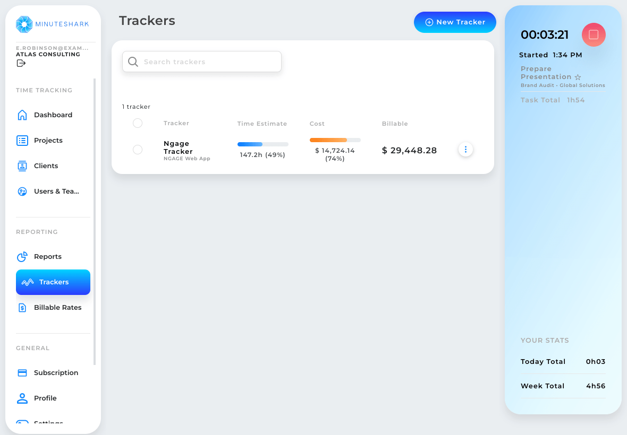Click the magnifier icon in the search bar

point(133,62)
